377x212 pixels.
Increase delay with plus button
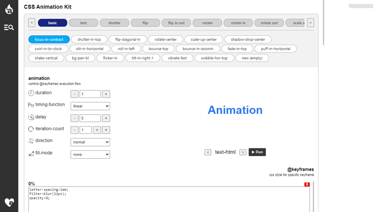(106, 118)
